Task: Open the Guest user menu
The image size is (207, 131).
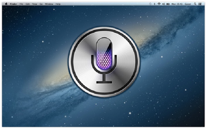Action: 188,4
